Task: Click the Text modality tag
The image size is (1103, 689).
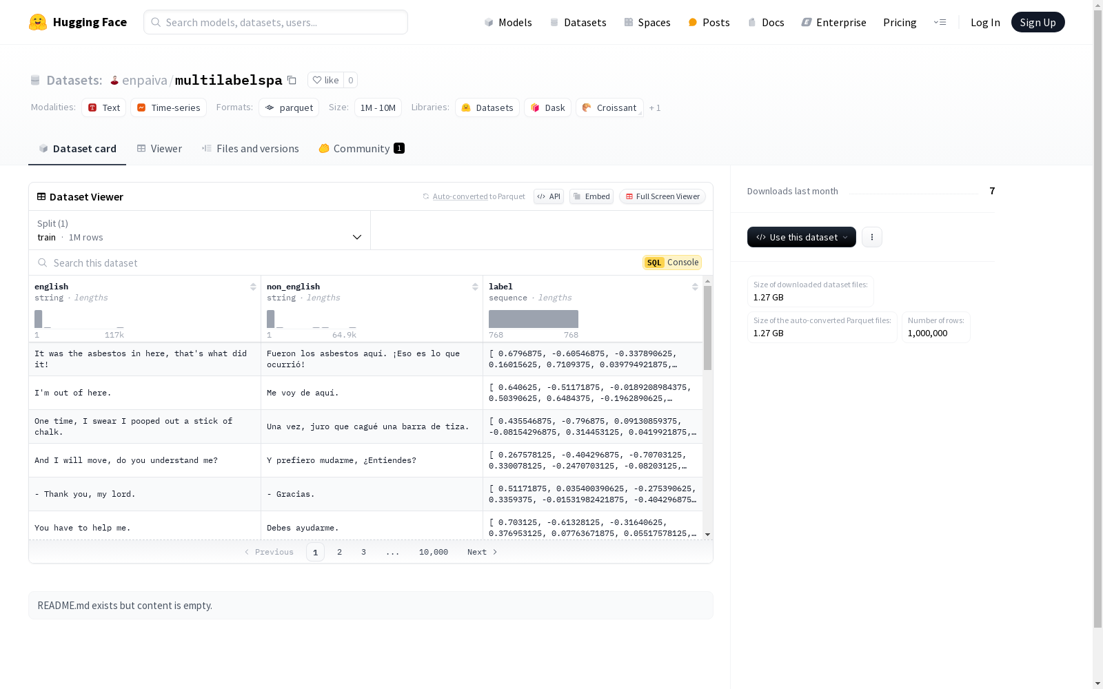Action: pos(104,107)
